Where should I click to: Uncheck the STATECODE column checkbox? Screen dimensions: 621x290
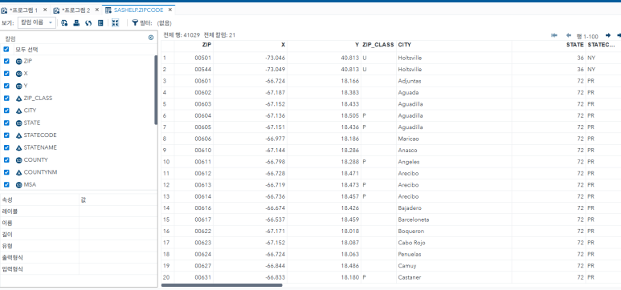click(x=6, y=135)
